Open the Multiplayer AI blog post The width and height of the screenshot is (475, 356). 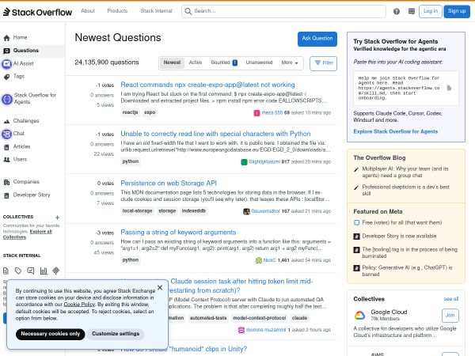click(x=405, y=172)
